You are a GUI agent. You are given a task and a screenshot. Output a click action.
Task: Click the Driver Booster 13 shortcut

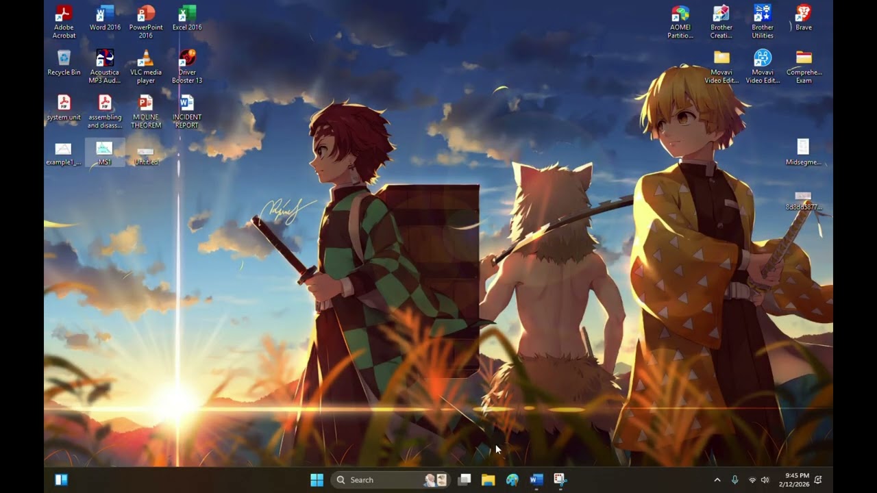187,66
